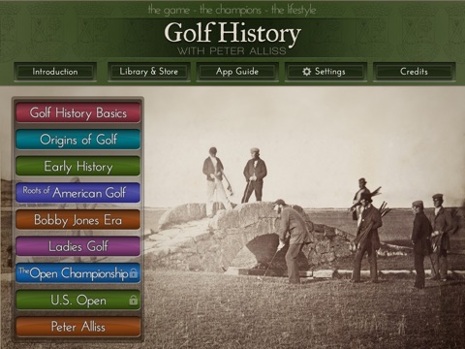The width and height of the screenshot is (465, 349).
Task: Click the Golf History title heading
Action: 232,33
